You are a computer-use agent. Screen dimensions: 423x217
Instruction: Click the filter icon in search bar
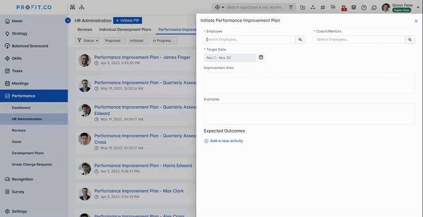tap(291, 8)
